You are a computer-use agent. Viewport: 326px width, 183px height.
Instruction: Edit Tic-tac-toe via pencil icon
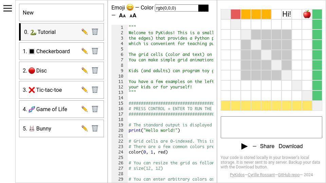pos(85,89)
